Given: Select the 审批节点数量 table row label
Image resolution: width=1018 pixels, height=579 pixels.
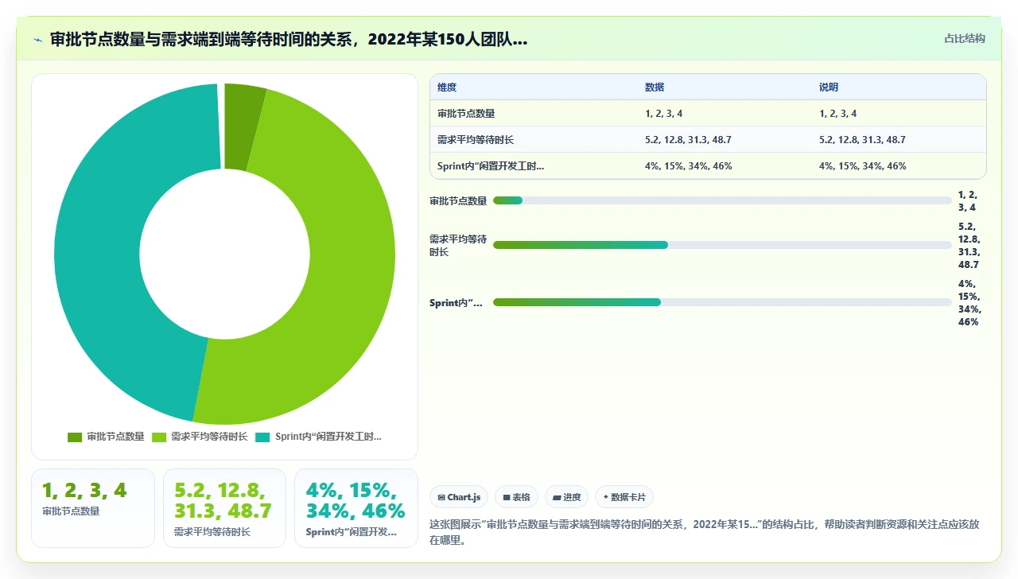Looking at the screenshot, I should pos(466,114).
